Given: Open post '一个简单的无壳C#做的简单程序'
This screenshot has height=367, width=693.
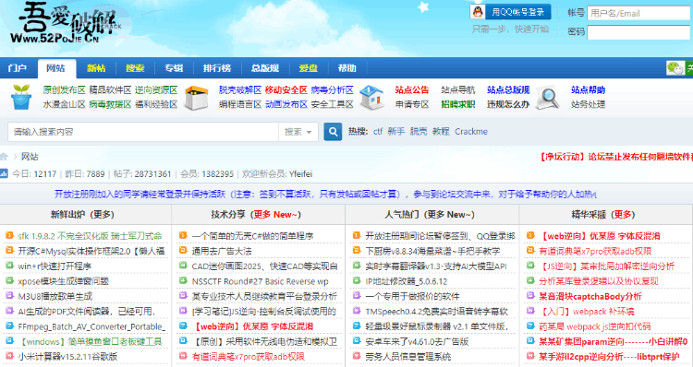Looking at the screenshot, I should click(252, 236).
